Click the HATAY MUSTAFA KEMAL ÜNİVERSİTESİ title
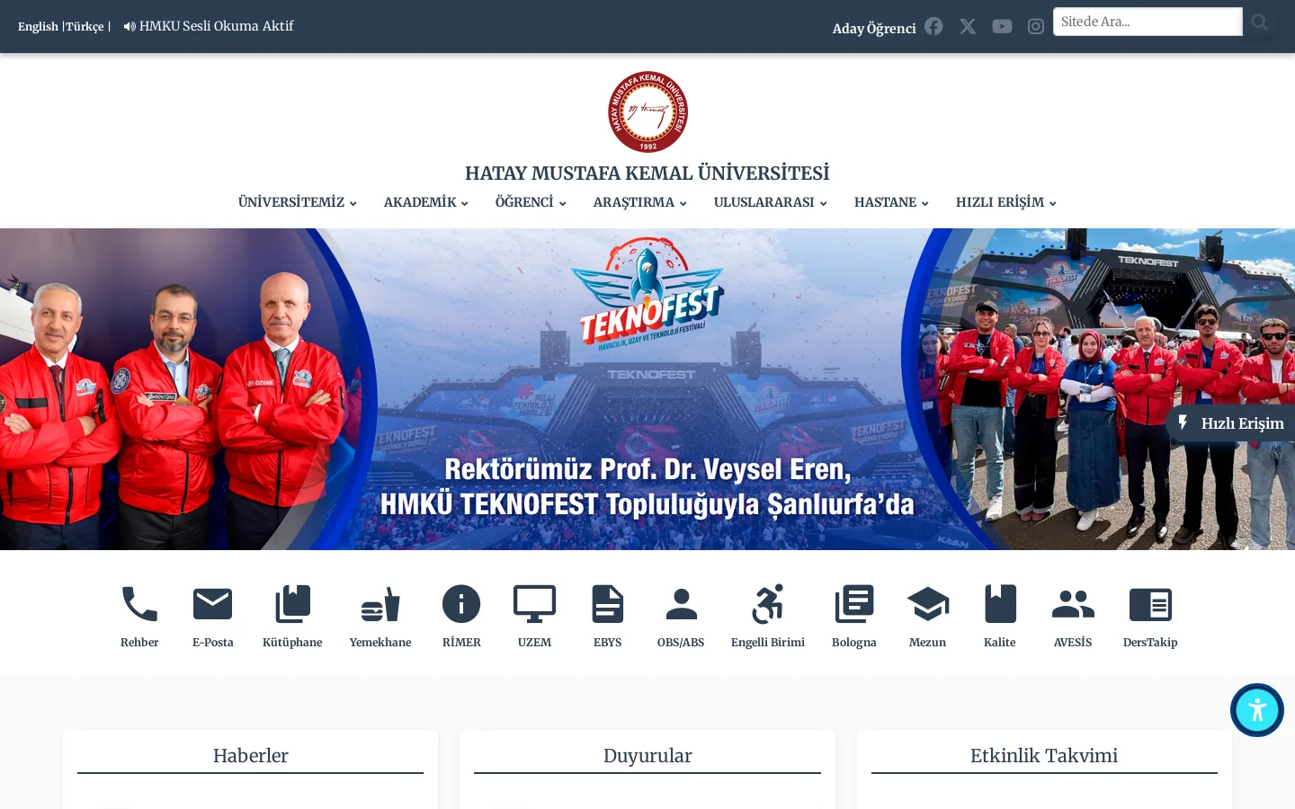 647,173
